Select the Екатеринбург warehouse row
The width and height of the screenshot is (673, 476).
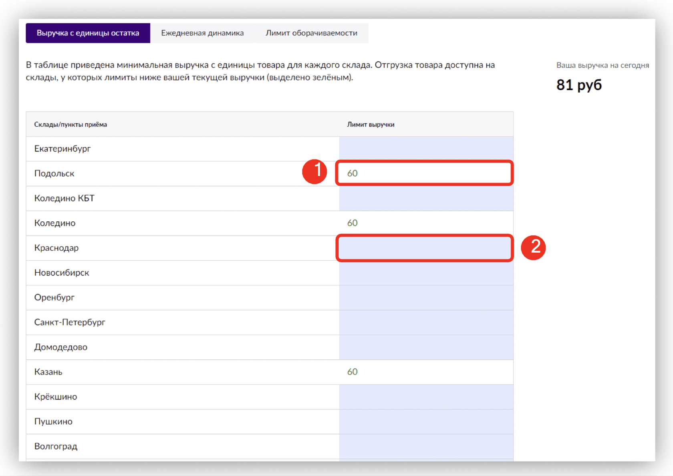tap(270, 149)
